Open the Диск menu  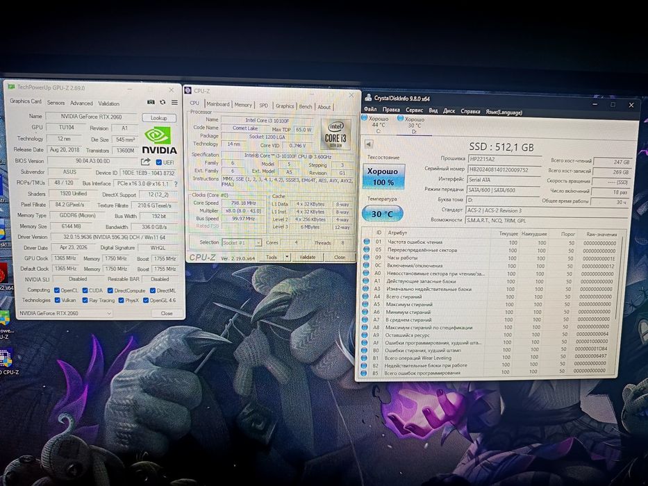(449, 111)
